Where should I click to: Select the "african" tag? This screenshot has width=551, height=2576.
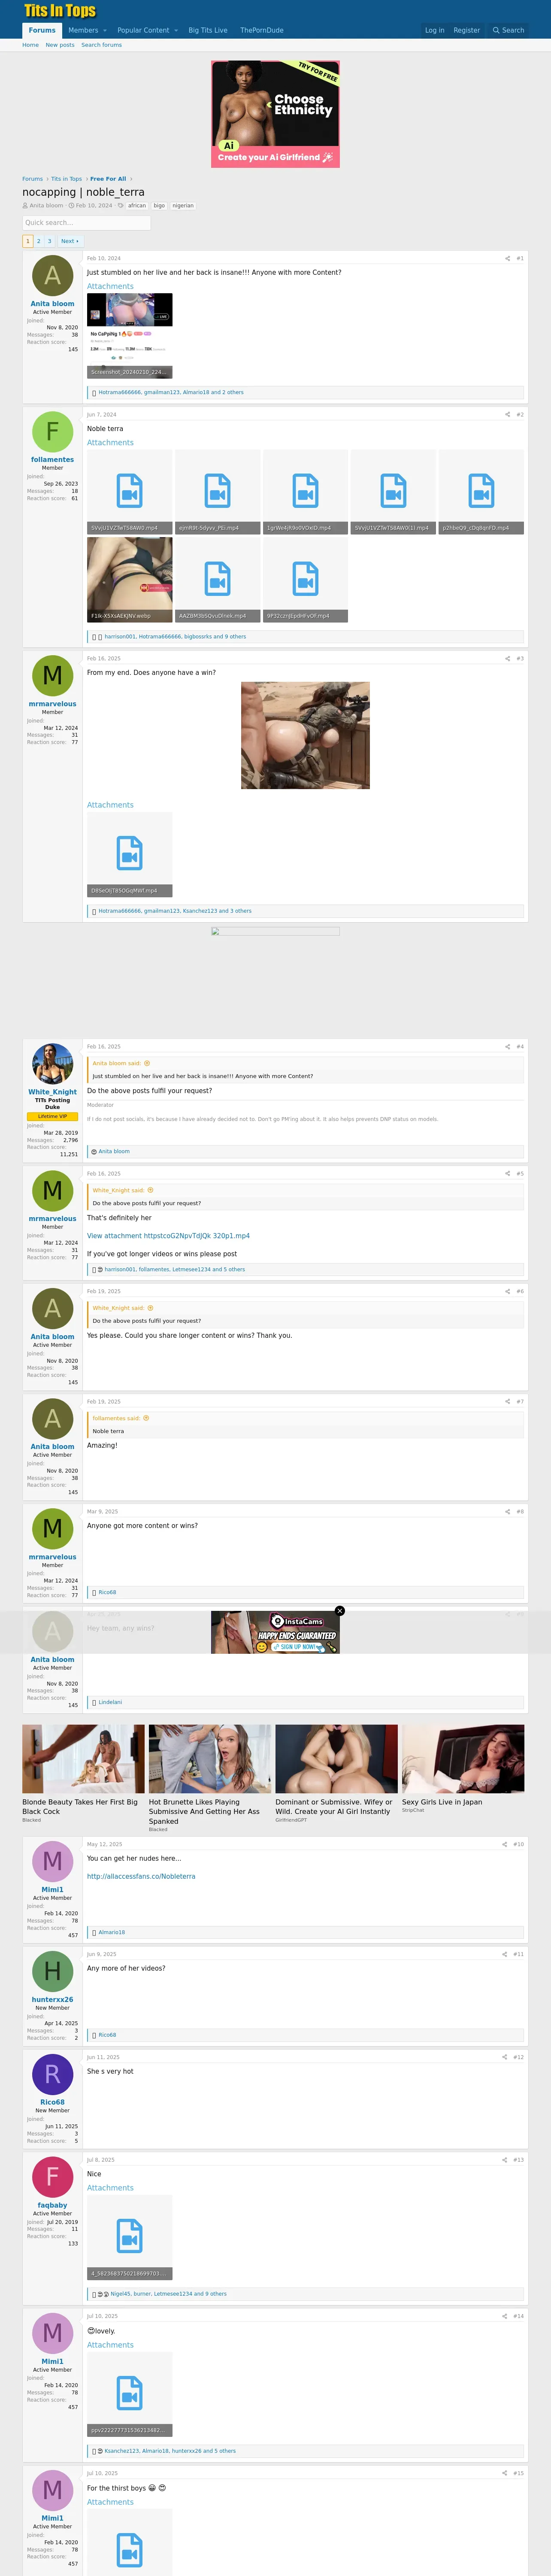click(137, 206)
